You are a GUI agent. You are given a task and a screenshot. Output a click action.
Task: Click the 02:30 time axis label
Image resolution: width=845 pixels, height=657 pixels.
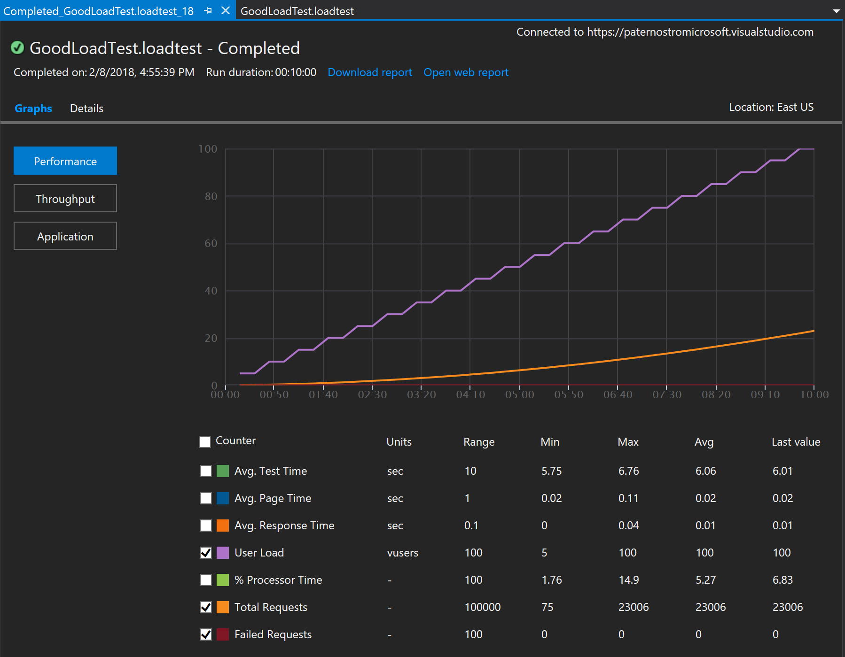(x=372, y=394)
